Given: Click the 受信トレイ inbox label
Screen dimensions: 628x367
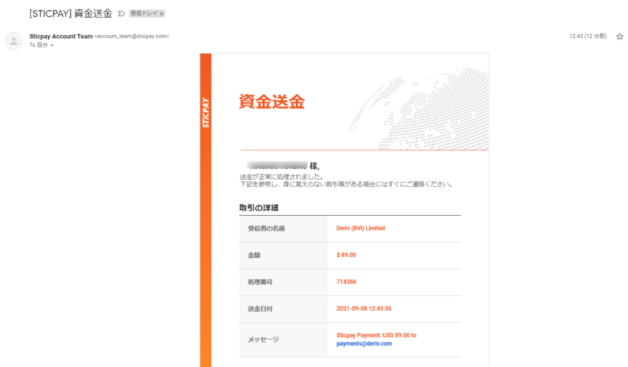Looking at the screenshot, I should (144, 13).
